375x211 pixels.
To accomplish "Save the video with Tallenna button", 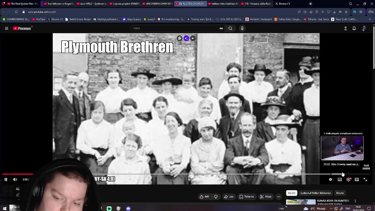I will pyautogui.click(x=247, y=197).
